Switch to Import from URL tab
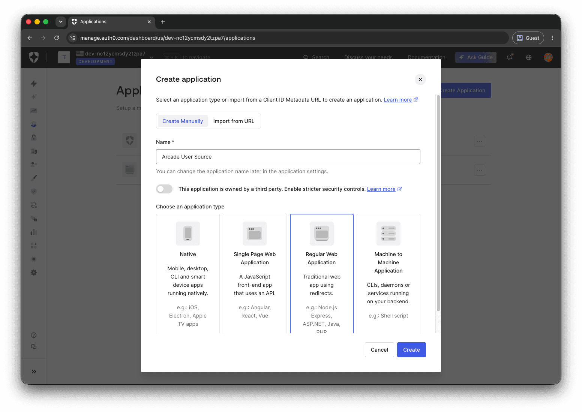 (234, 121)
